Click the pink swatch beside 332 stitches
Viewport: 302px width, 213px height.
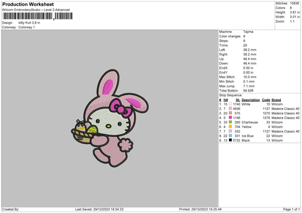[x=231, y=131]
